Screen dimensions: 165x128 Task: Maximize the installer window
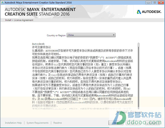tap(154, 3)
